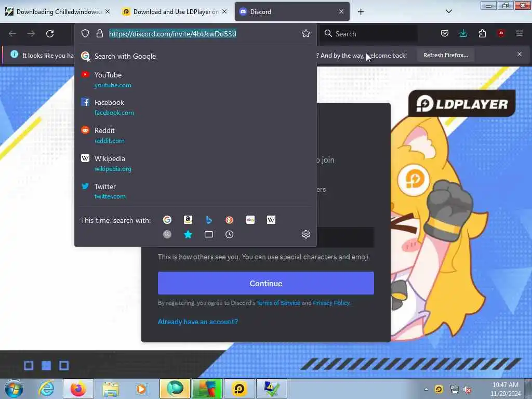Screen dimensions: 532x399
Task: Select YouTube suggestion in dropdown
Action: pyautogui.click(x=195, y=79)
